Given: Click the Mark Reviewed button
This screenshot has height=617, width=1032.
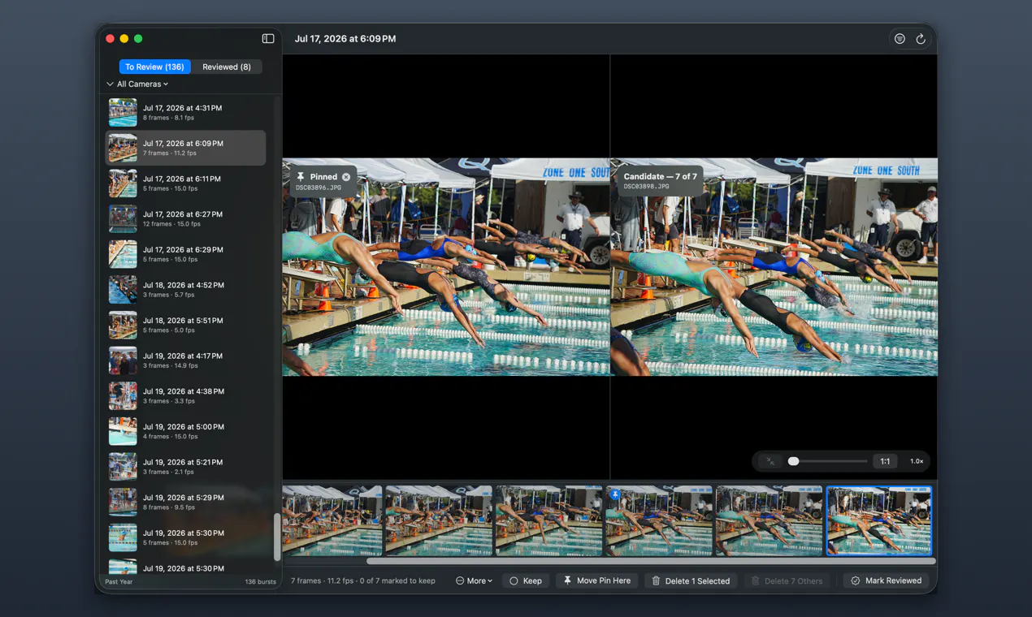Looking at the screenshot, I should point(886,581).
